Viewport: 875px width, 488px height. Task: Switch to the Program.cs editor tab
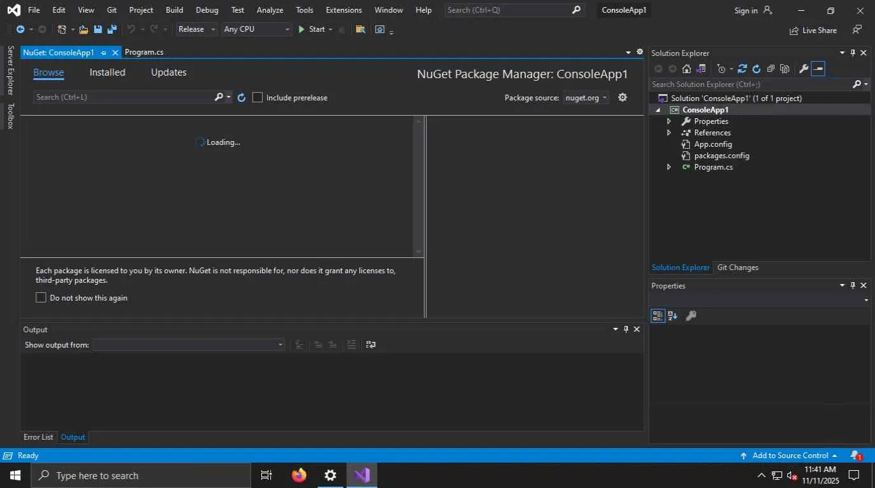tap(144, 52)
